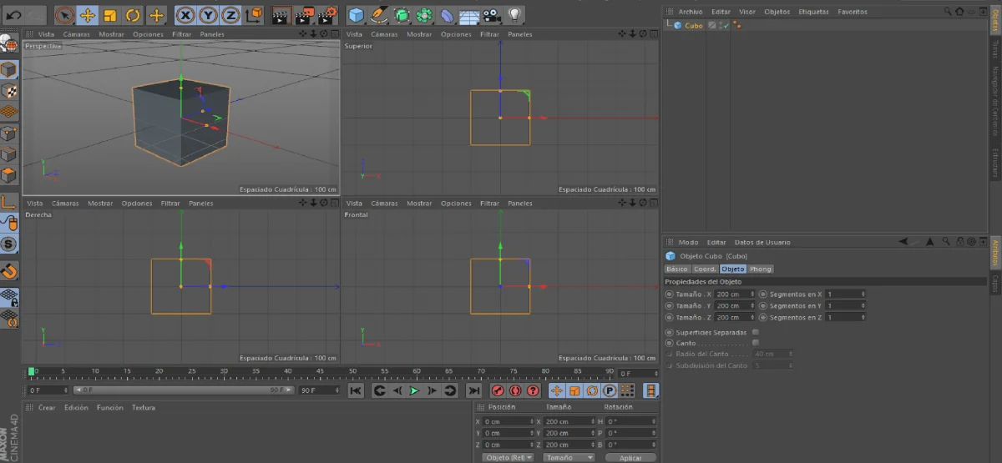Image resolution: width=1002 pixels, height=463 pixels.
Task: Select the Rotate tool icon
Action: click(x=133, y=15)
